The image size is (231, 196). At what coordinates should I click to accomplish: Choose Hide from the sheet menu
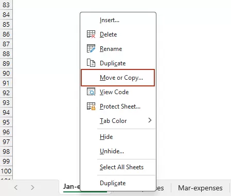point(118,137)
